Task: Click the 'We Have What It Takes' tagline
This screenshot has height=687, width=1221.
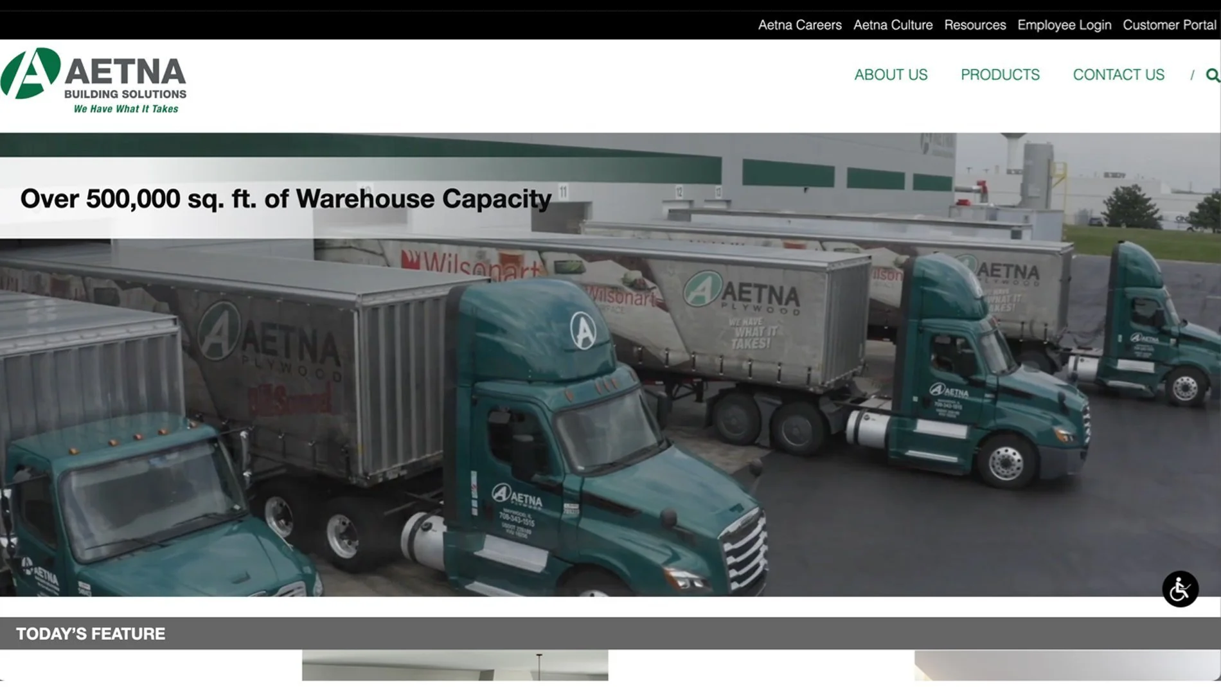Action: (126, 109)
